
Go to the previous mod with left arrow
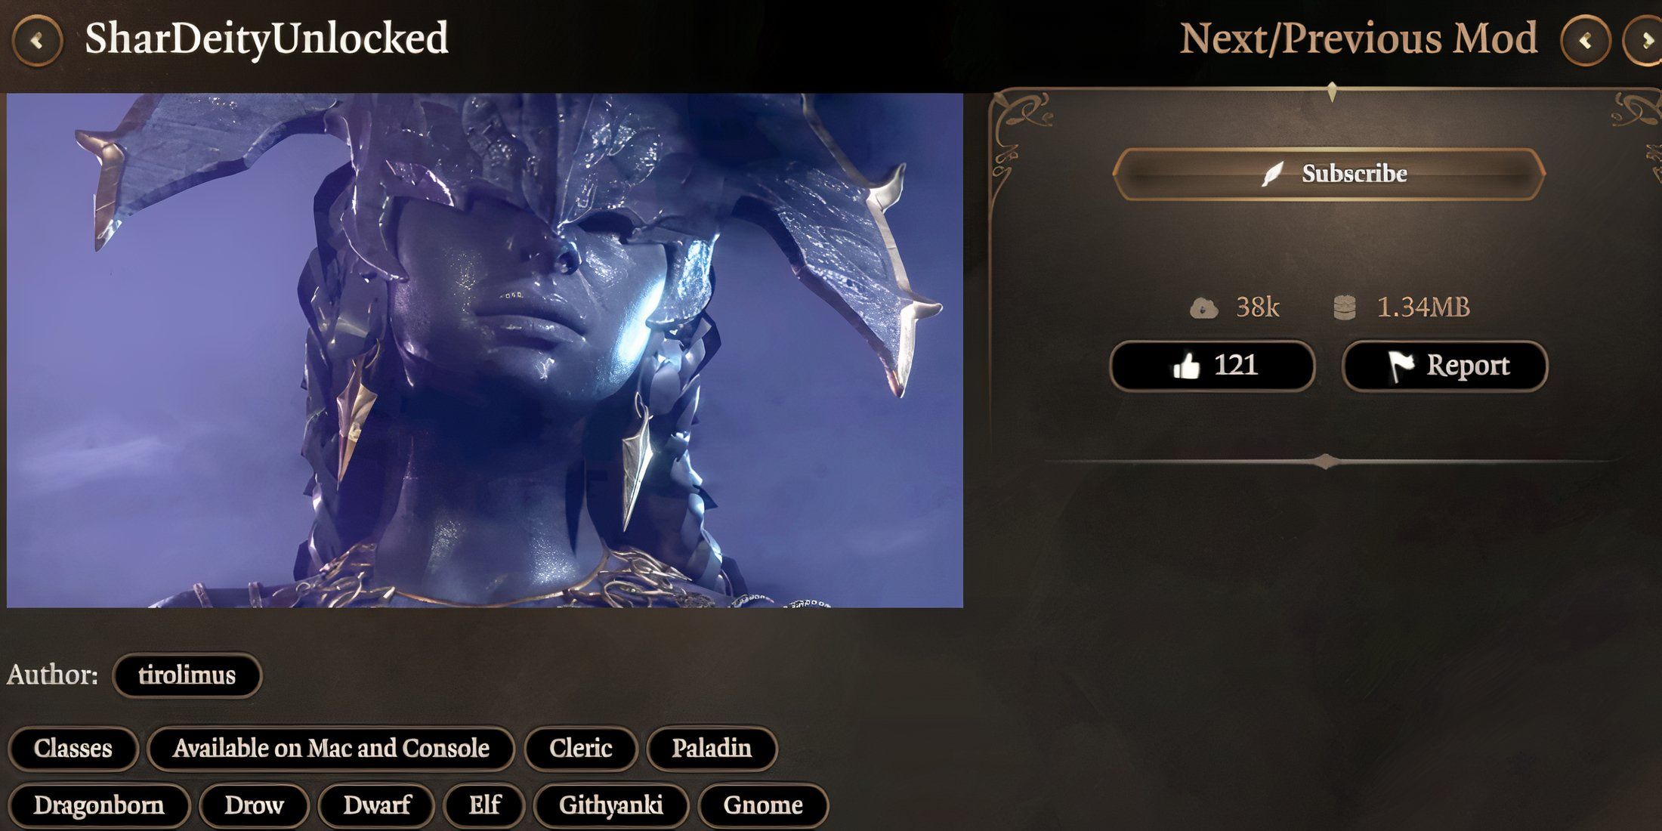point(1585,40)
